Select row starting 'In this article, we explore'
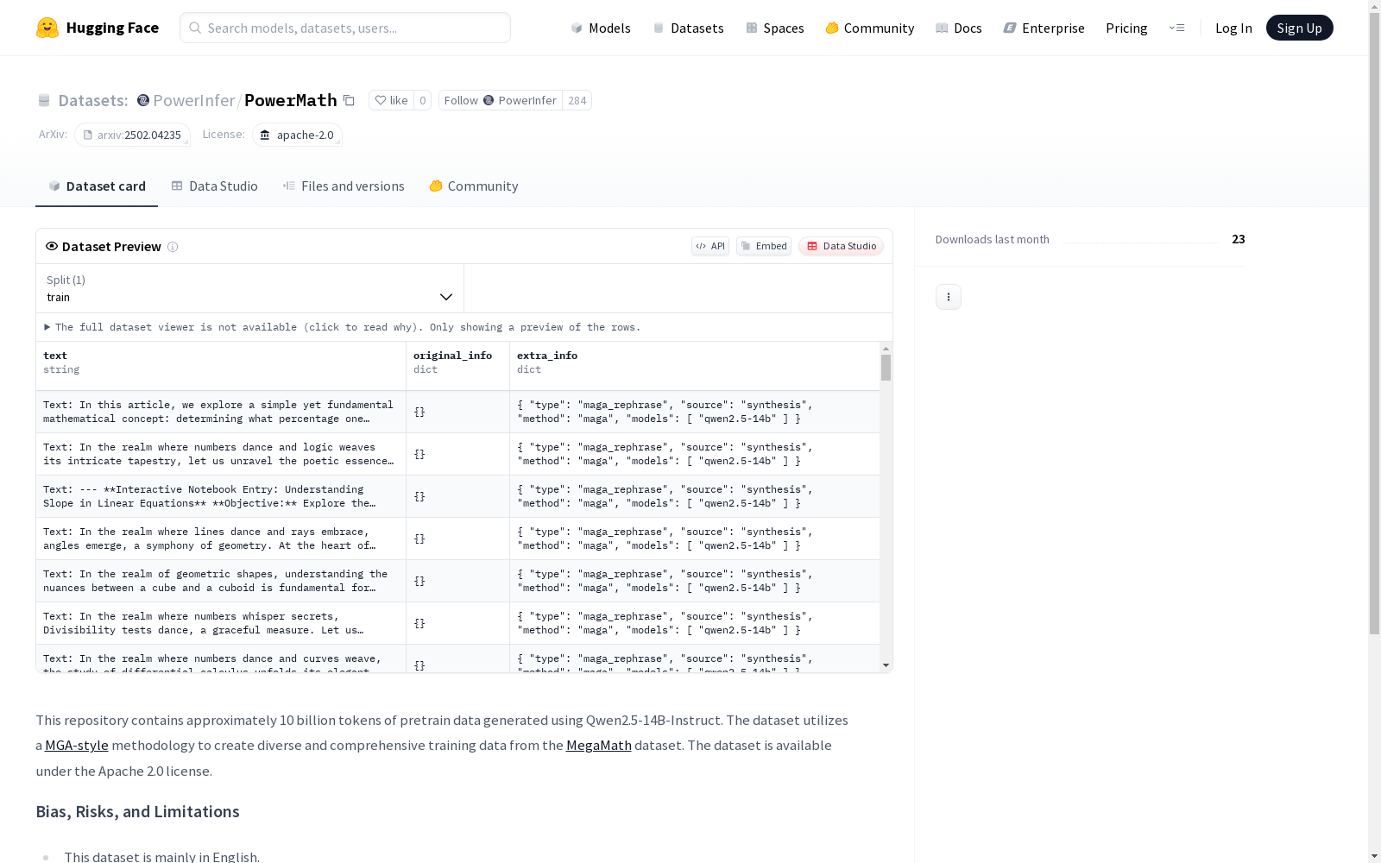 coord(457,412)
